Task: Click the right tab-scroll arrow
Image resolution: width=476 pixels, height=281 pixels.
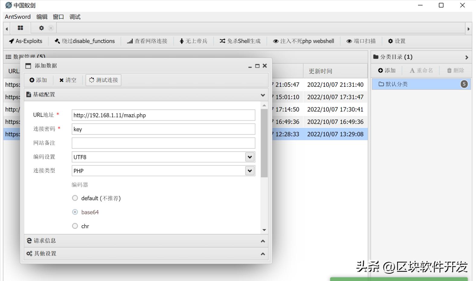Action: pyautogui.click(x=468, y=29)
